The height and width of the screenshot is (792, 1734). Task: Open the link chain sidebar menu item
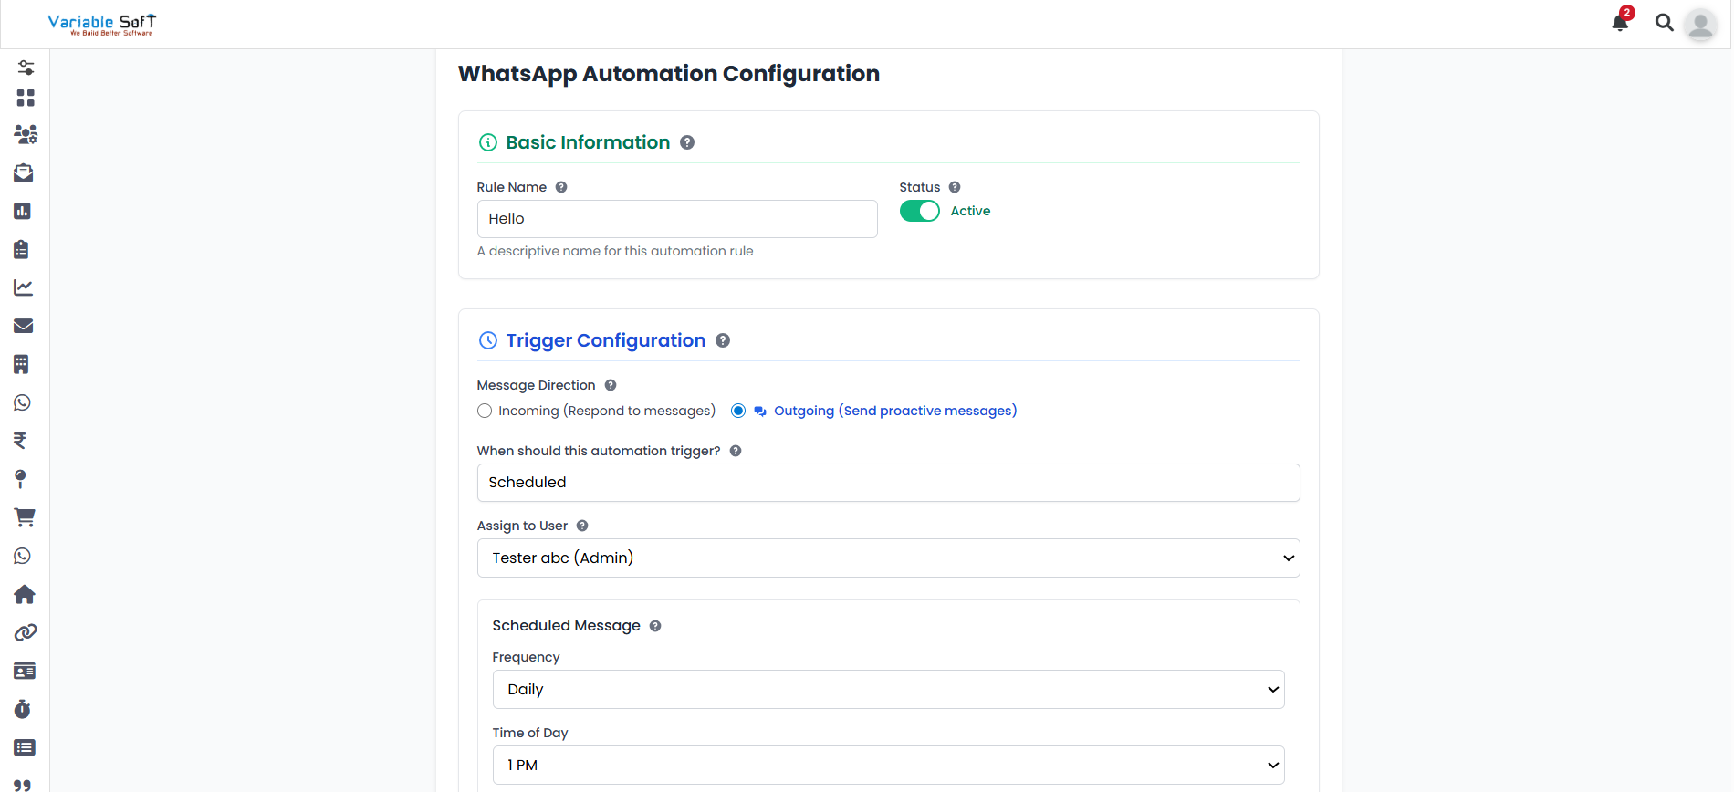[25, 633]
